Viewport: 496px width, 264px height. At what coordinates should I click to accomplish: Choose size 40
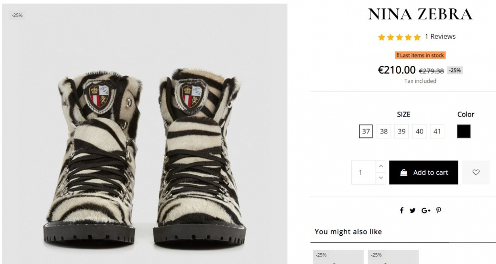tap(420, 132)
